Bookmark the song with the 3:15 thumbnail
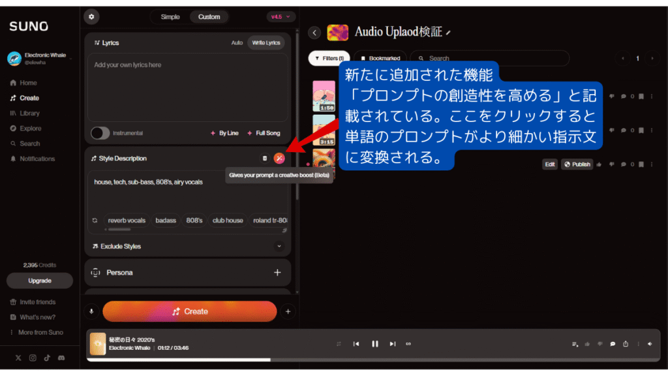Viewport: 668px width, 376px height. tap(641, 131)
